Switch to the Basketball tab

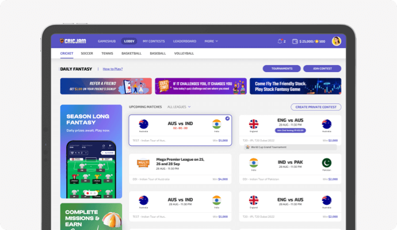pyautogui.click(x=131, y=54)
